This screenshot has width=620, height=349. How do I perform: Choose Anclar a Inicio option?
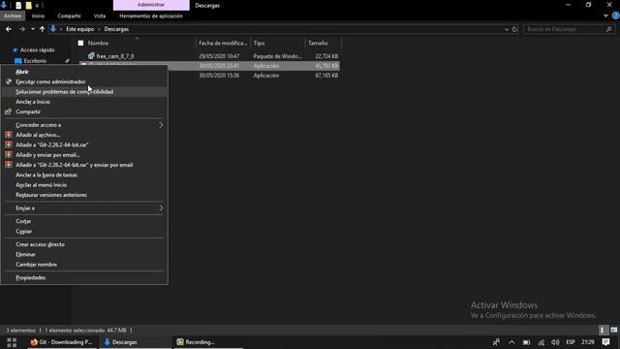pyautogui.click(x=33, y=102)
